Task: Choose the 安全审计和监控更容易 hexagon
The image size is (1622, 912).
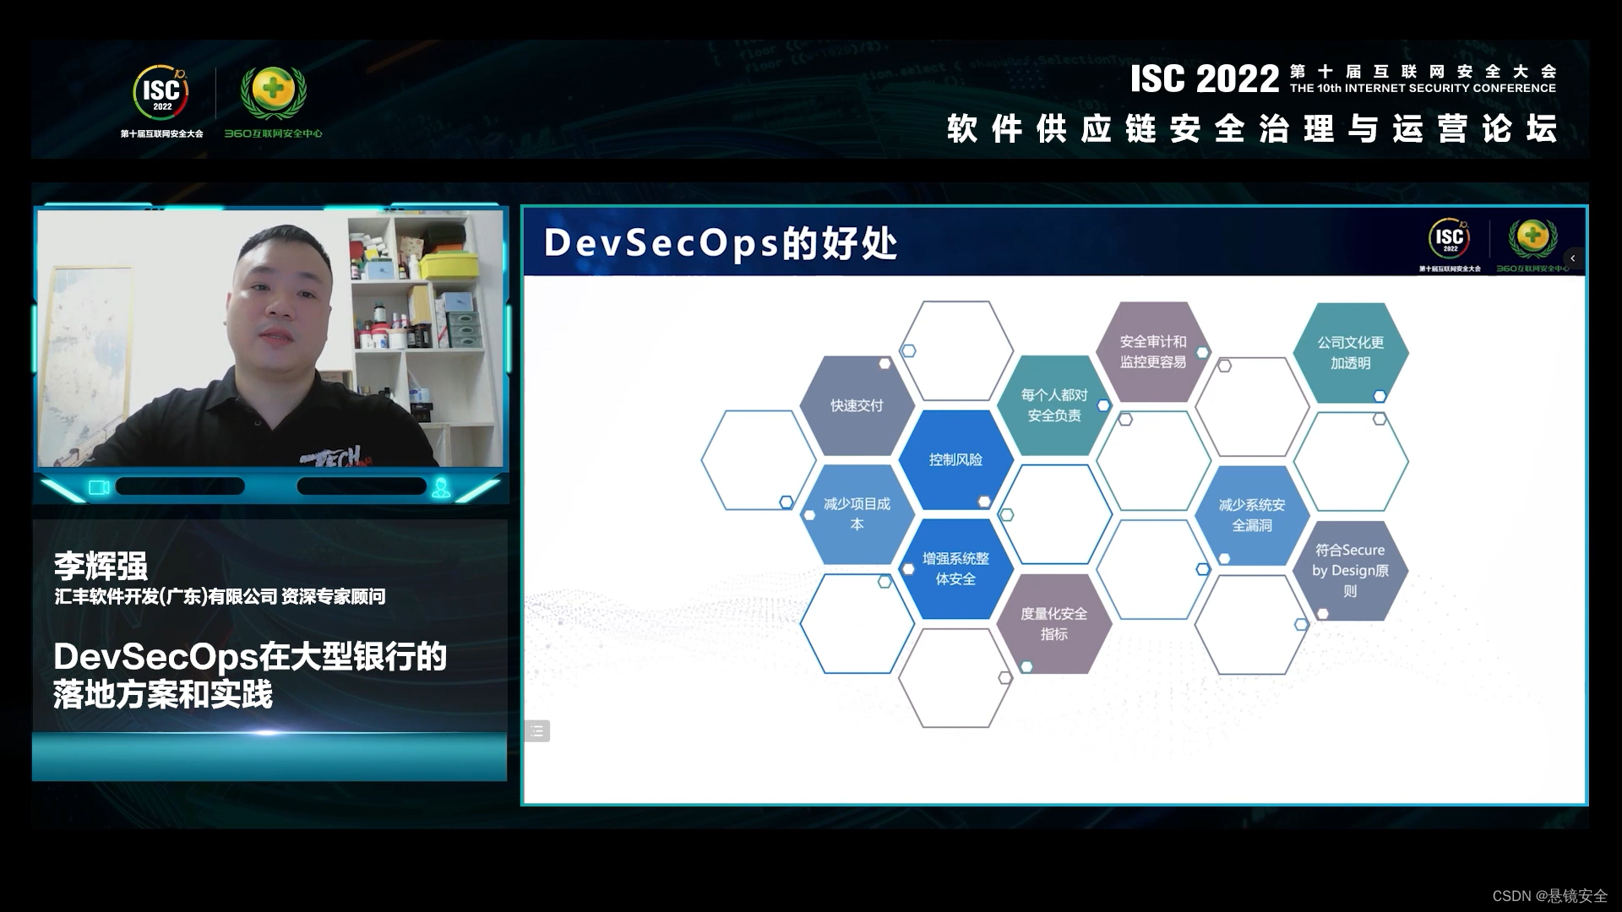Action: [x=1152, y=351]
